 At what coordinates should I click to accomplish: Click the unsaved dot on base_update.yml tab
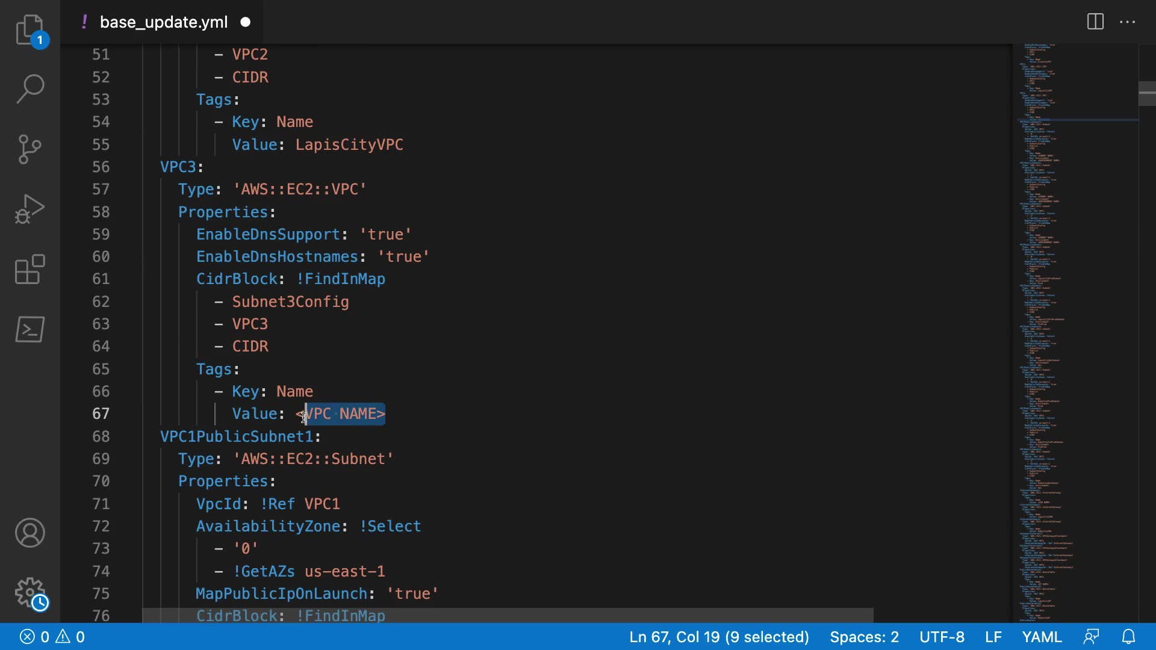pyautogui.click(x=246, y=22)
